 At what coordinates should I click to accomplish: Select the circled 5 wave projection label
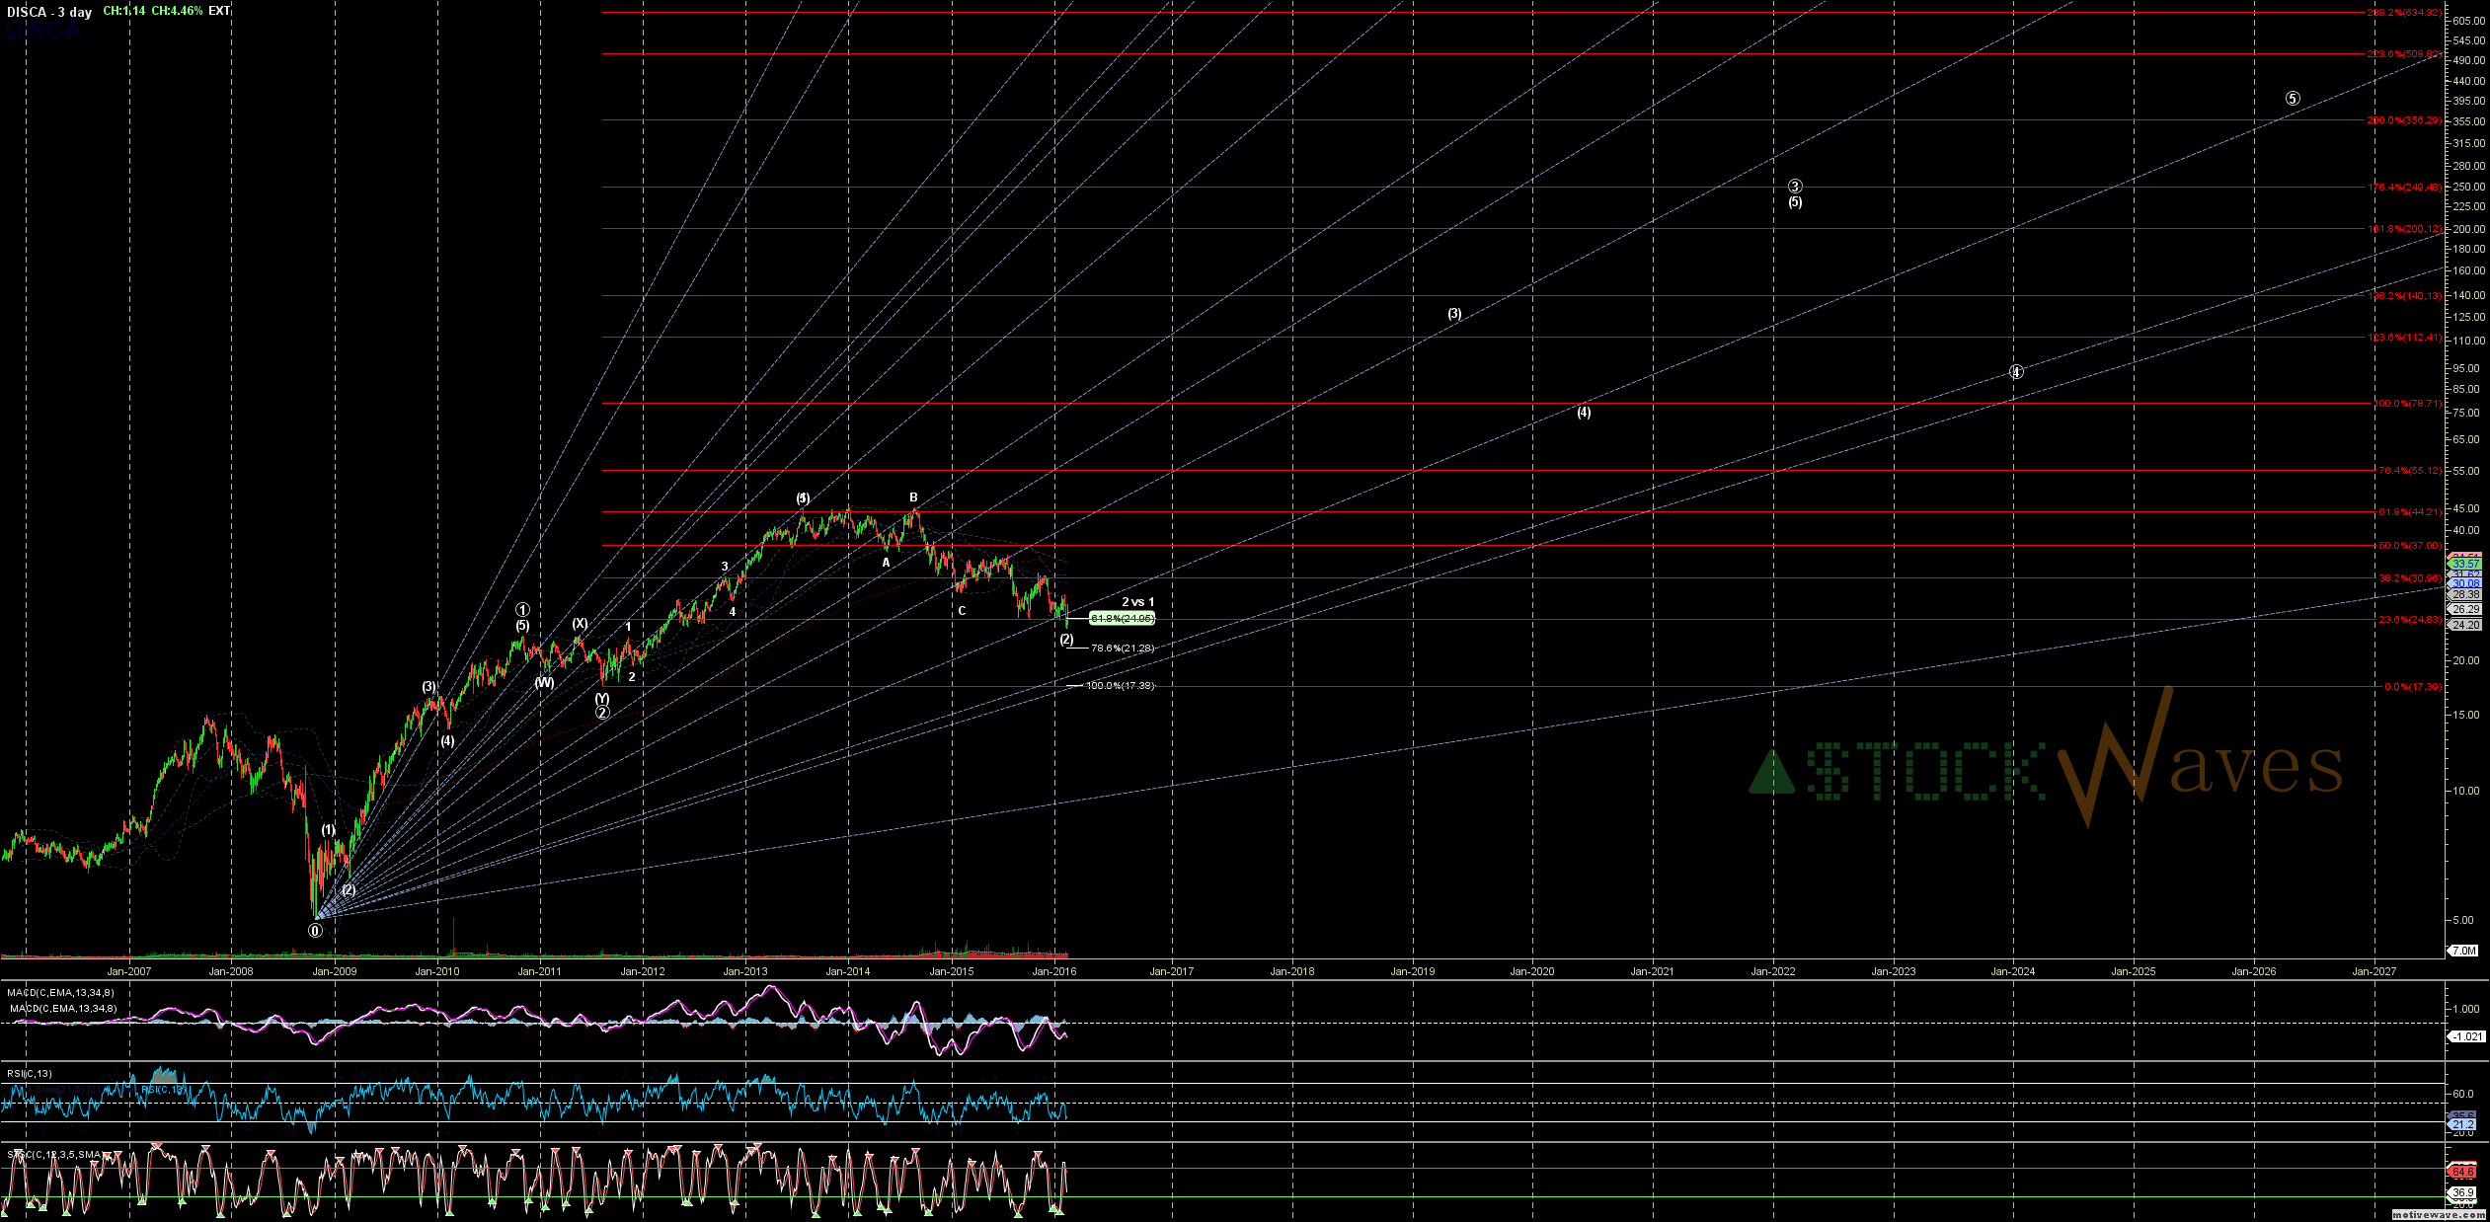2293,99
